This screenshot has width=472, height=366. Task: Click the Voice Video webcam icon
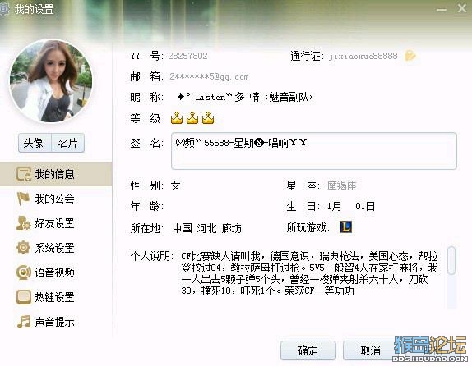pos(24,272)
